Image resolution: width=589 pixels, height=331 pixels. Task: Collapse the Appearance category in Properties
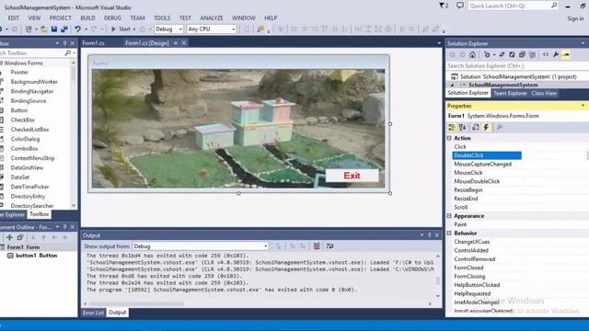(449, 216)
